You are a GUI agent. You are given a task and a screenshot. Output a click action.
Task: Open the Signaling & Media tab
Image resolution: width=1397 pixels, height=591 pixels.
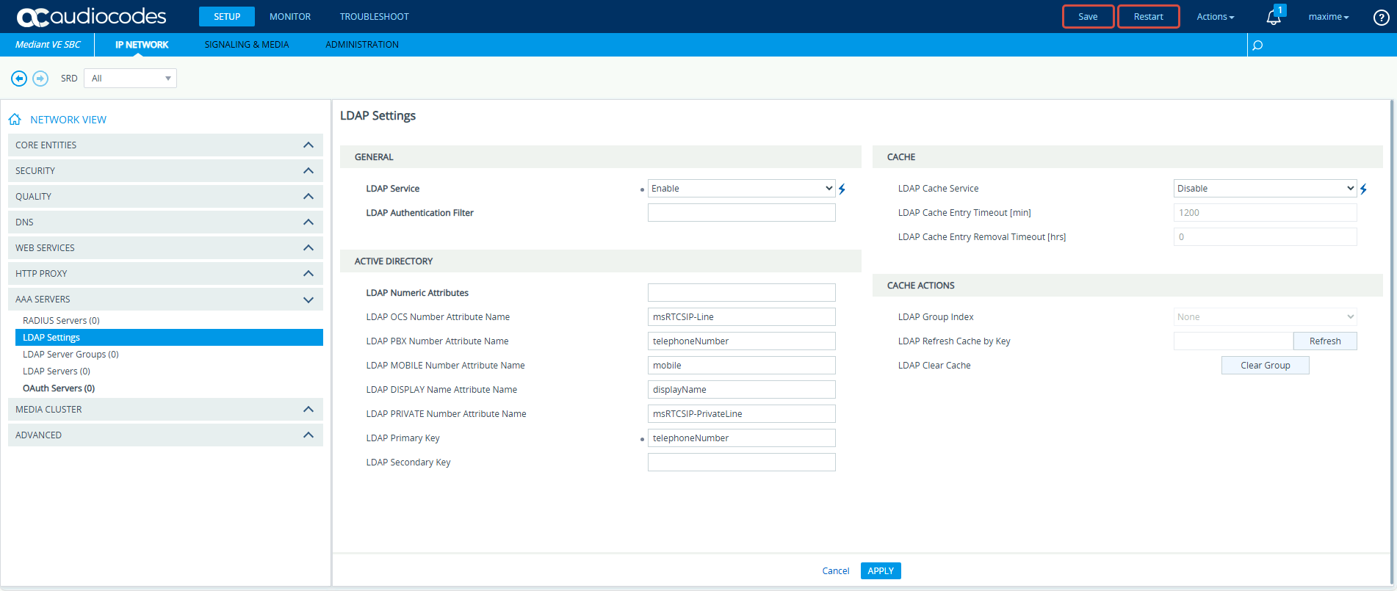[247, 45]
